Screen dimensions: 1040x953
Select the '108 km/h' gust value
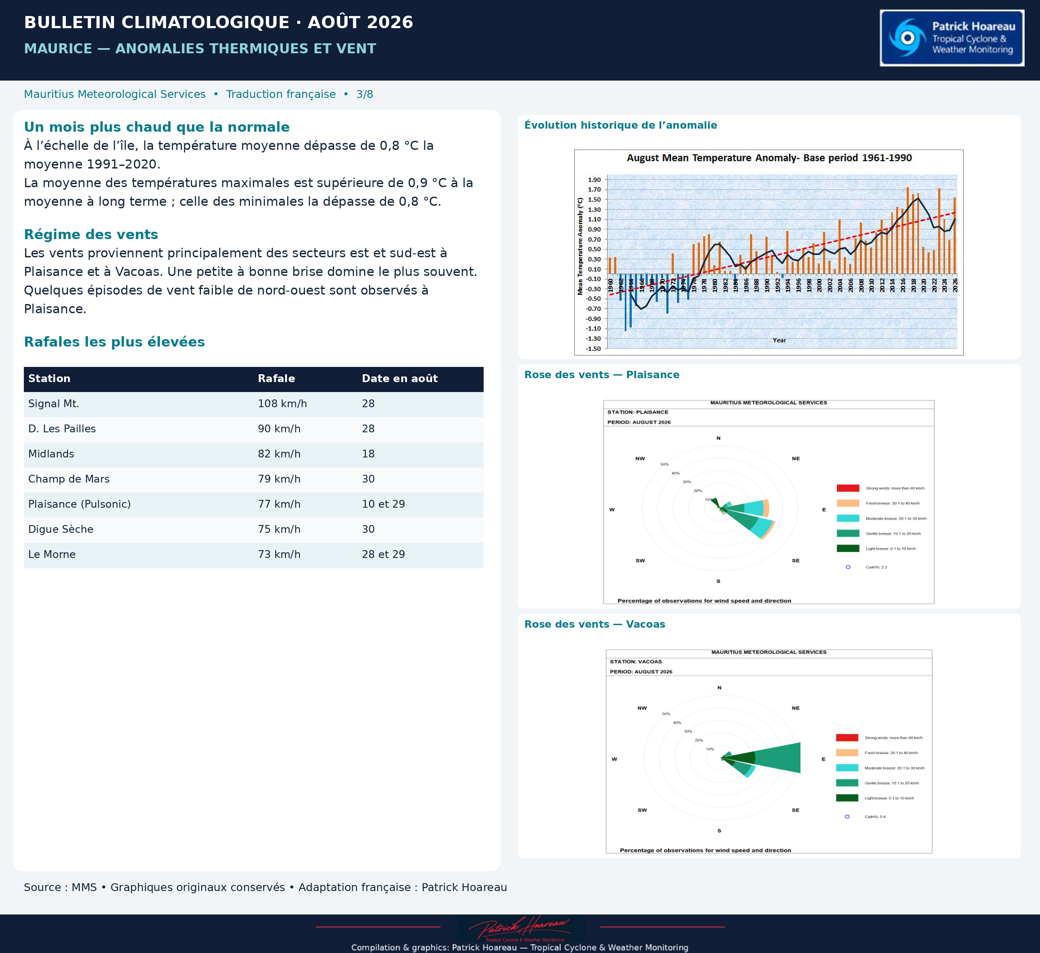click(283, 404)
